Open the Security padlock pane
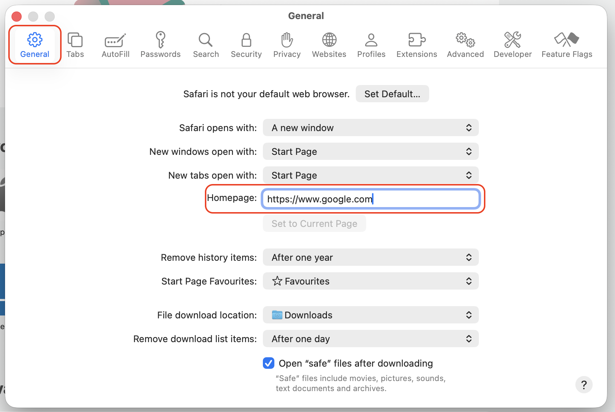615x412 pixels. [246, 45]
